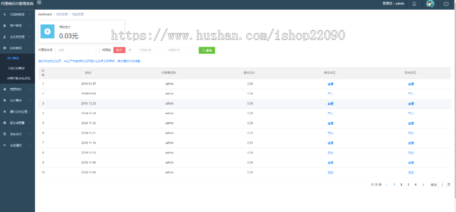The height and width of the screenshot is (212, 456).
Task: Click the person icon for 代理商管理
Action: tap(5, 14)
